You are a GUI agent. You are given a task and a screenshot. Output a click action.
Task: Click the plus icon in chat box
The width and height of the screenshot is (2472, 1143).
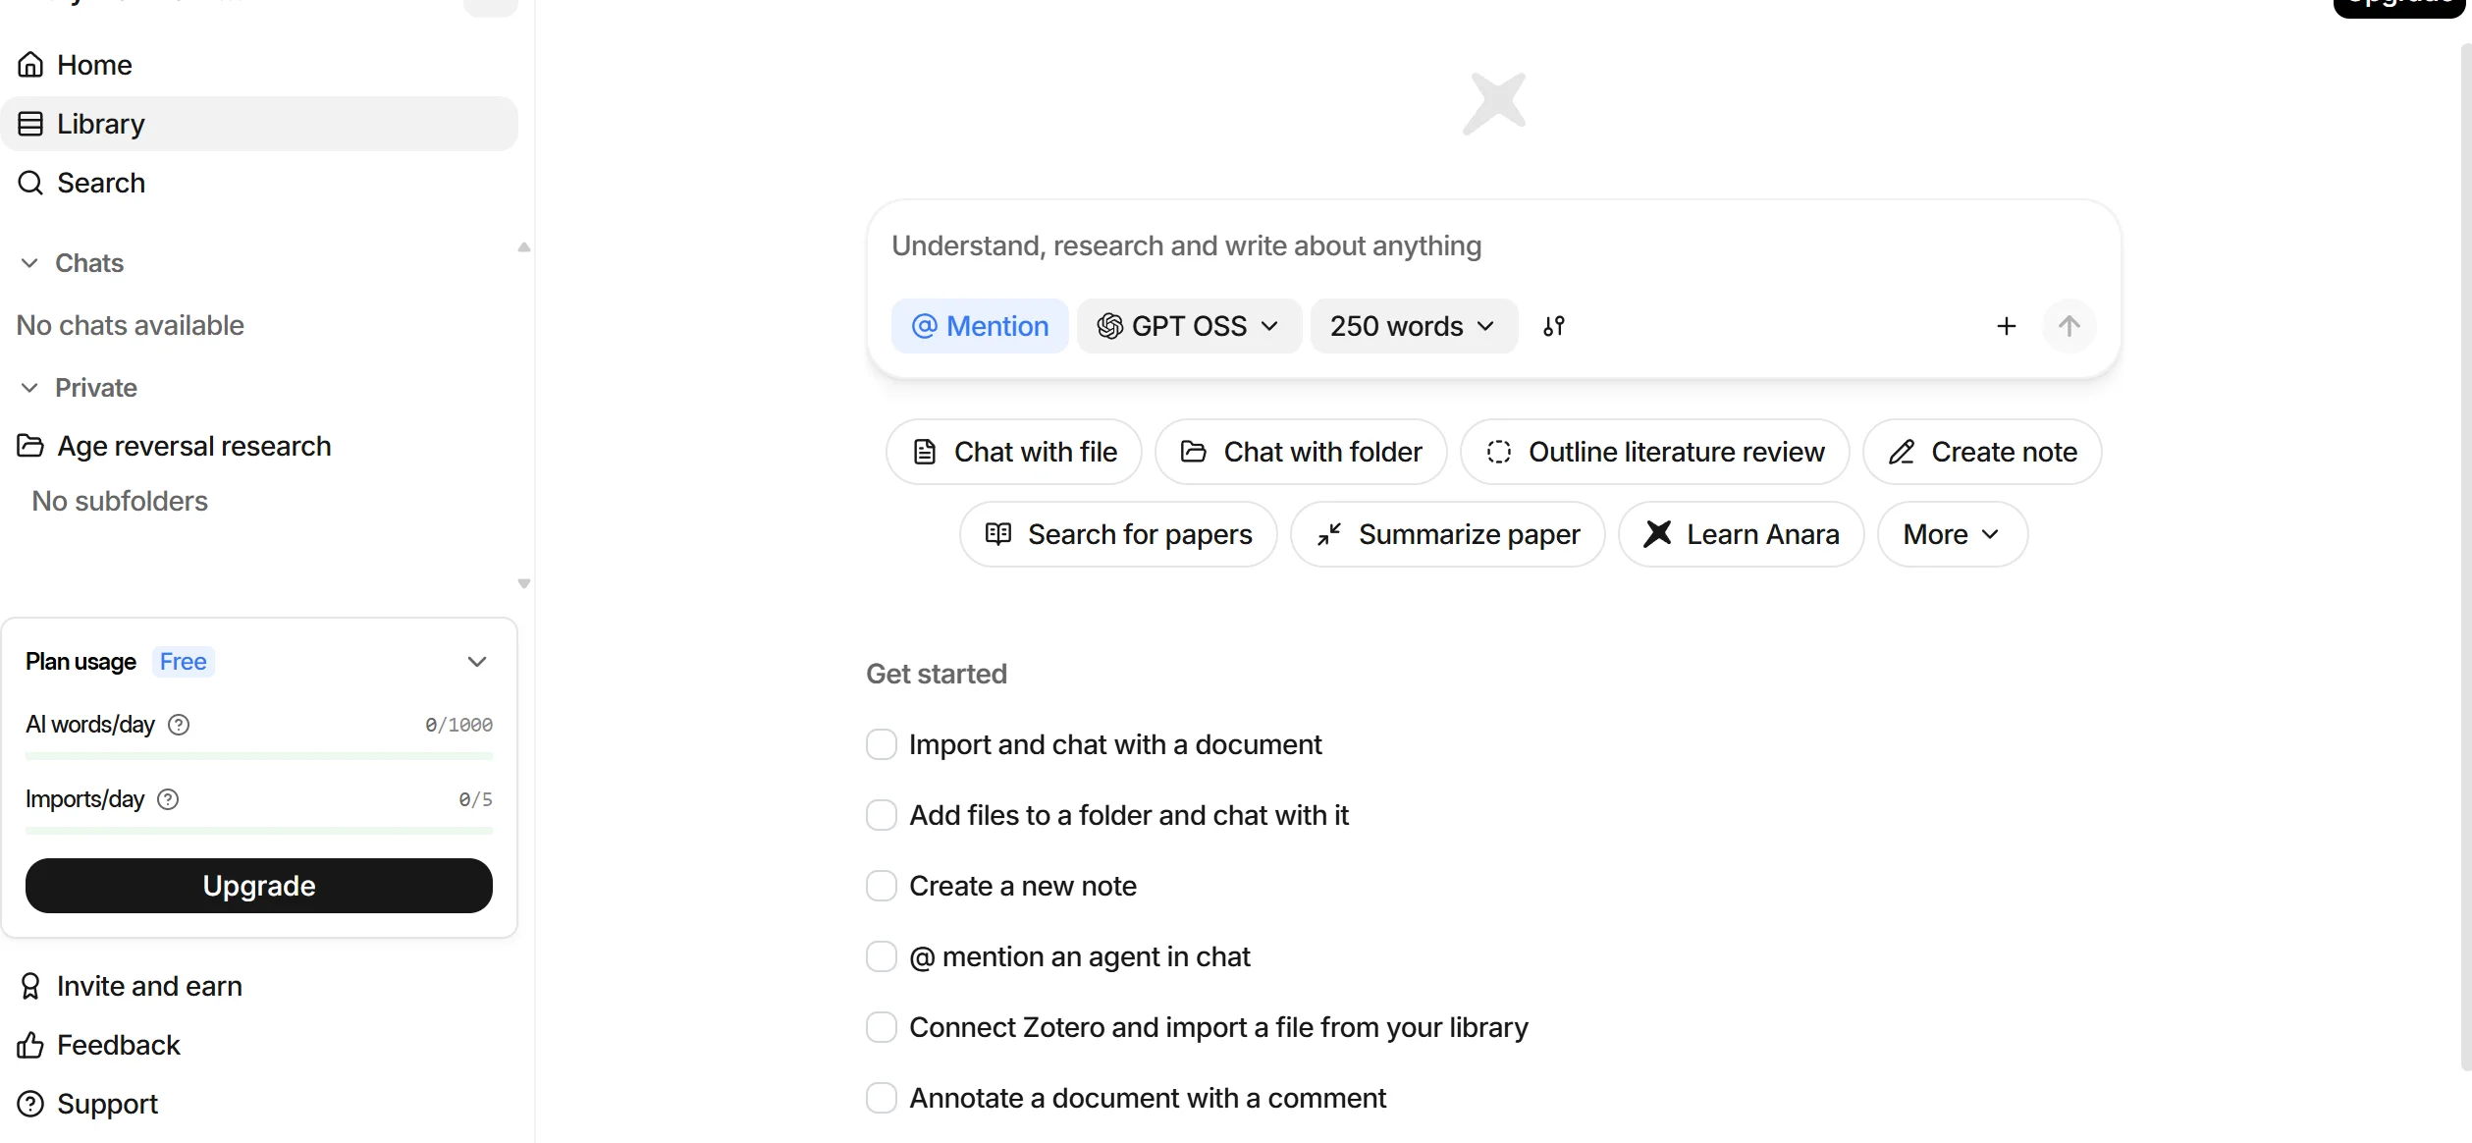tap(2006, 326)
